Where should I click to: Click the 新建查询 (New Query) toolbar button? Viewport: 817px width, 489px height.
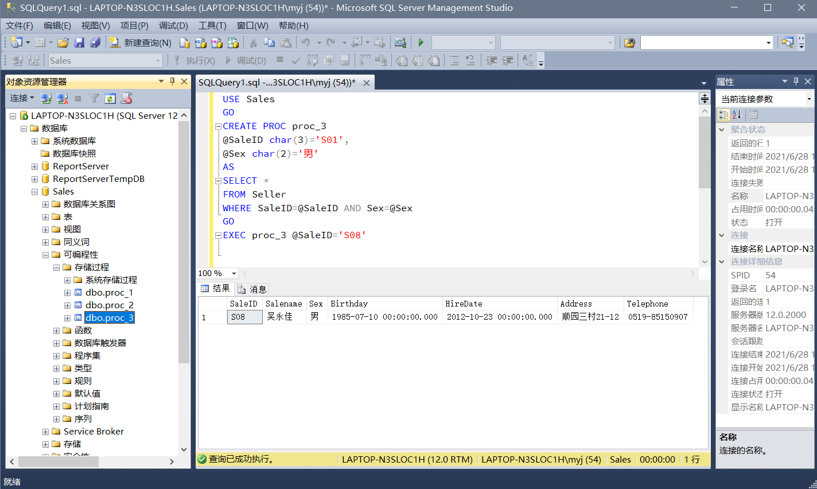[141, 42]
